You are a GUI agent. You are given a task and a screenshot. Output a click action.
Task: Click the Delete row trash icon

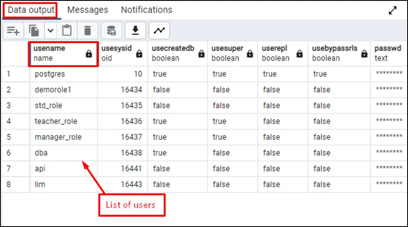87,30
